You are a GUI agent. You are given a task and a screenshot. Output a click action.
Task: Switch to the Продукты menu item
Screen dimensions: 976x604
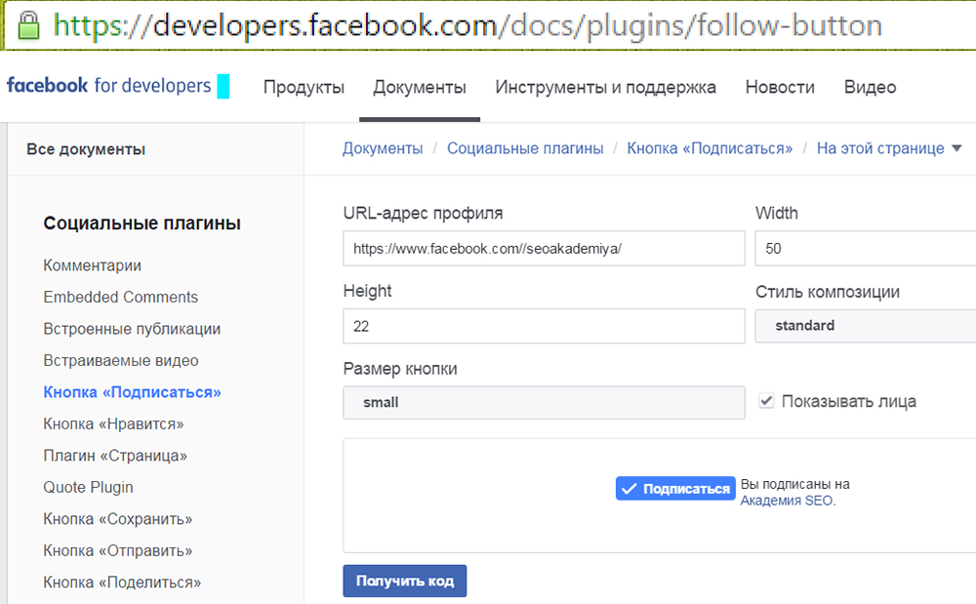click(304, 87)
